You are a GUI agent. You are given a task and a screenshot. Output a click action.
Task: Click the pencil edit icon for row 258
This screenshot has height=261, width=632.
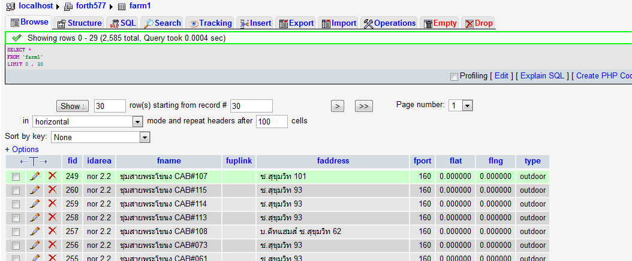click(35, 217)
